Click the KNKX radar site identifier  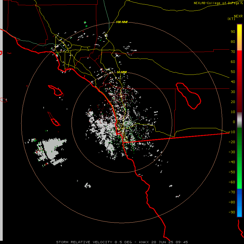pyautogui.click(x=144, y=242)
